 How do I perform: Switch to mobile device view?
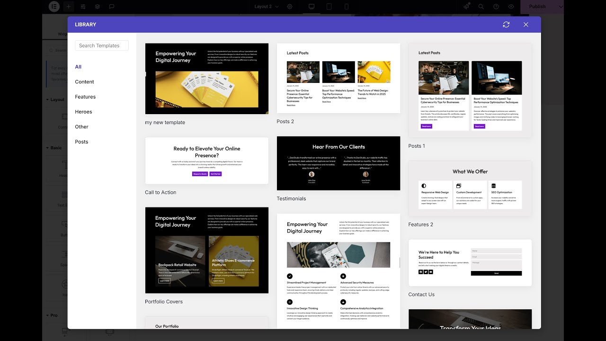(347, 7)
